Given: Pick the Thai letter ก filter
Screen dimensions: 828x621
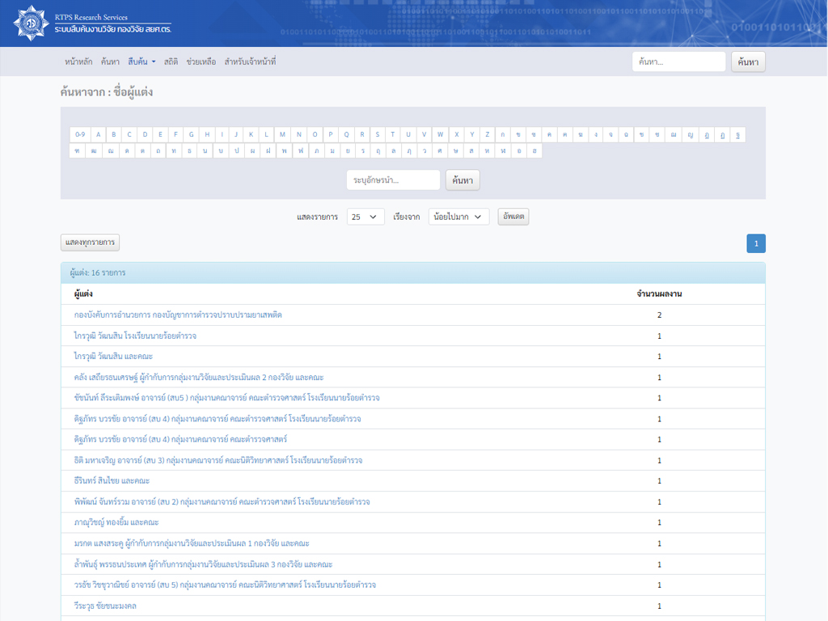Looking at the screenshot, I should pos(502,134).
